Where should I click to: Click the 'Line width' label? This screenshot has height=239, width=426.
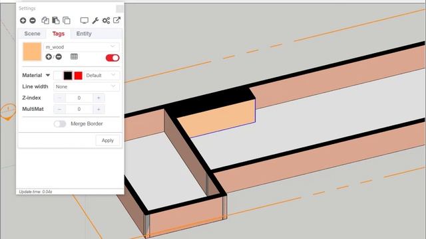35,87
